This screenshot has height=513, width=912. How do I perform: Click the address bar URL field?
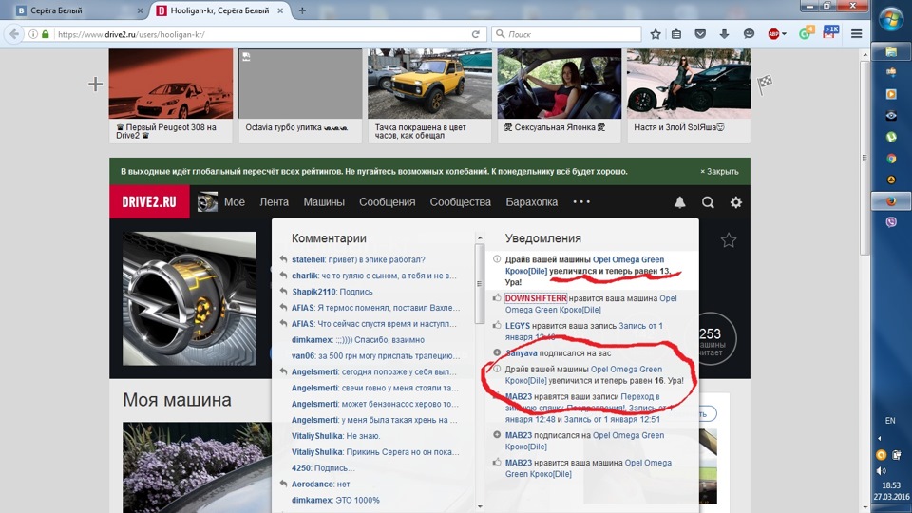[258, 34]
